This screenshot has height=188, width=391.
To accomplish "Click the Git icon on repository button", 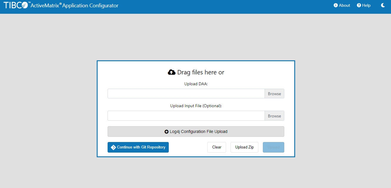I will tap(113, 147).
